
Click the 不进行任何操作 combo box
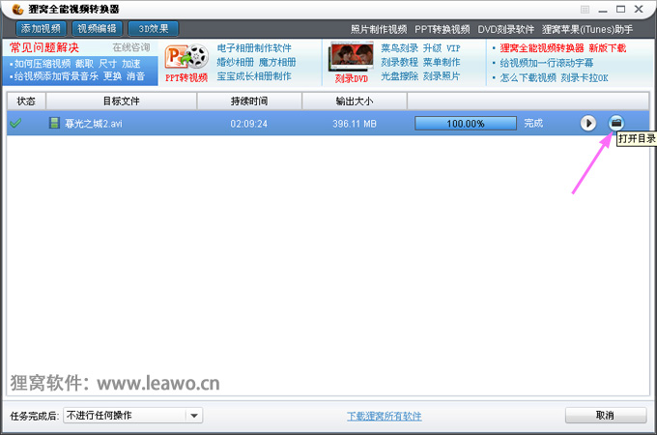[x=132, y=416]
